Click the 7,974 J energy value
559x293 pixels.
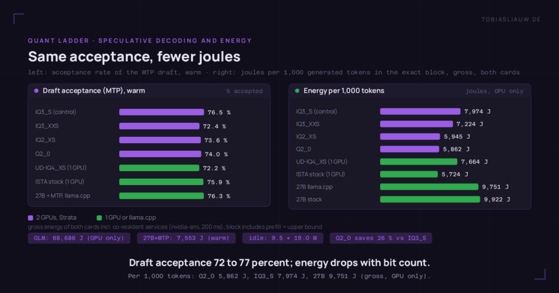coord(477,112)
